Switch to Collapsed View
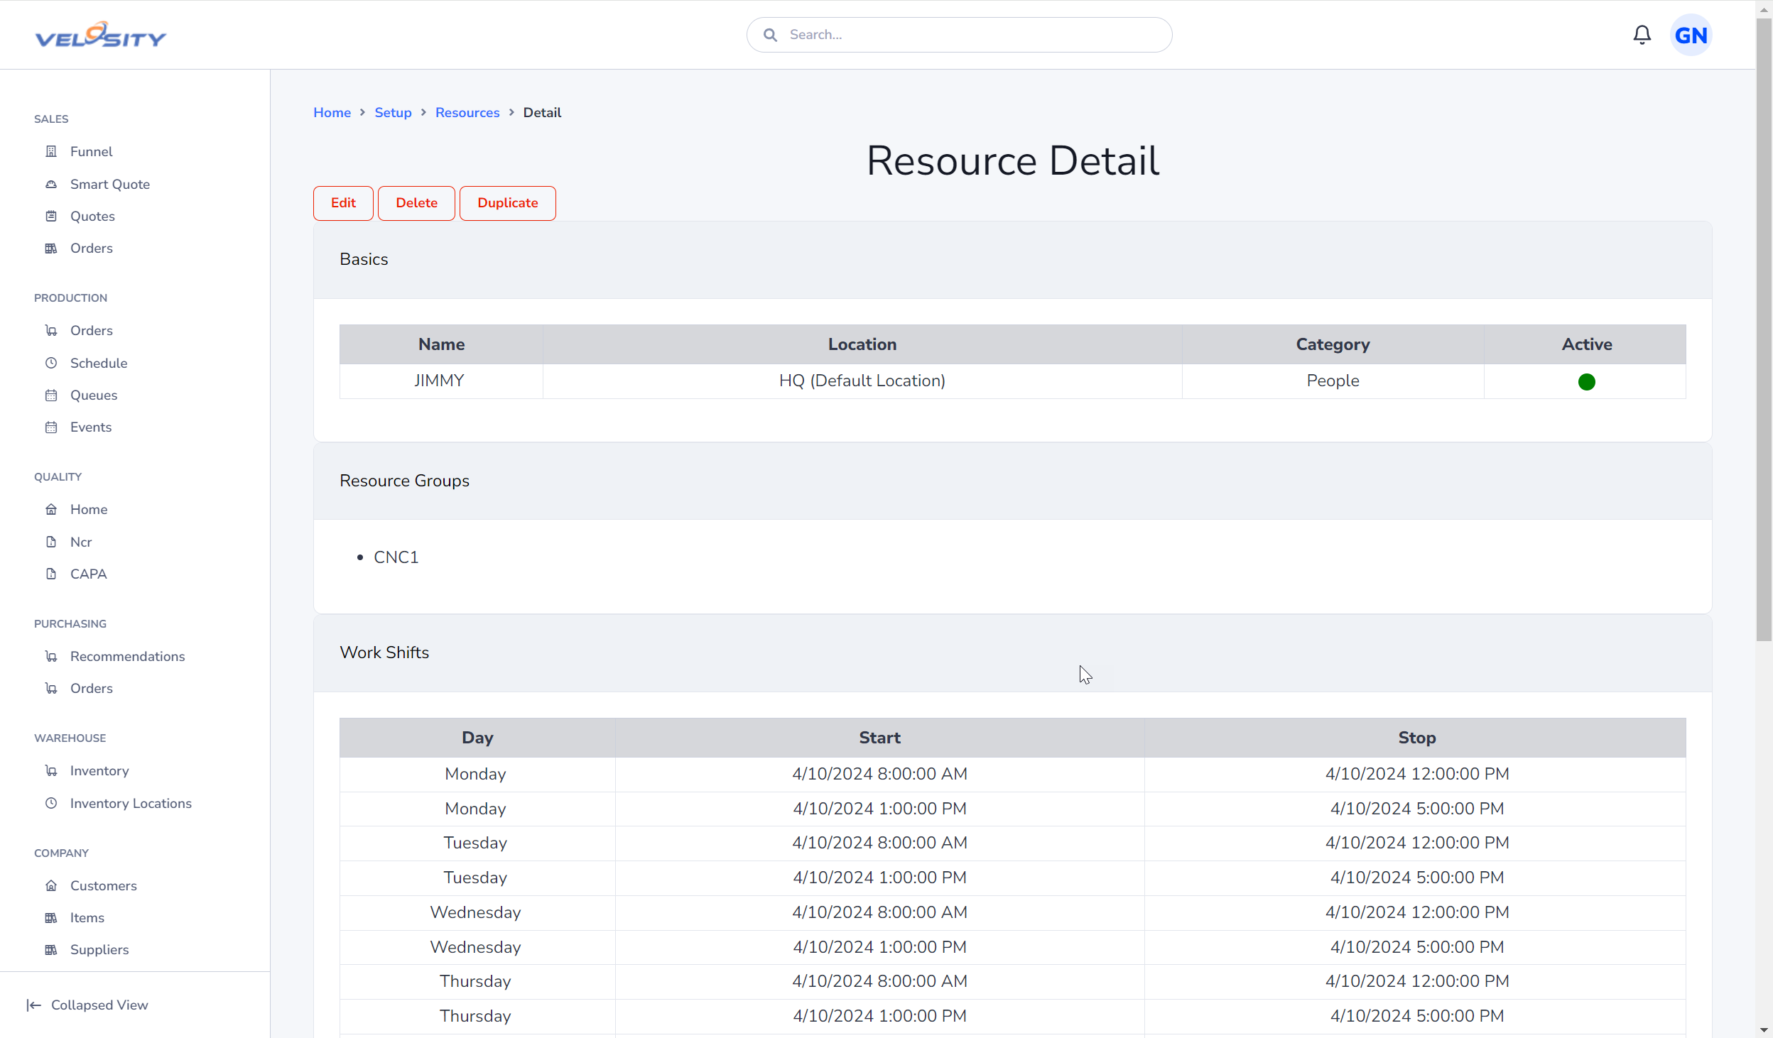This screenshot has height=1038, width=1773. click(99, 1005)
